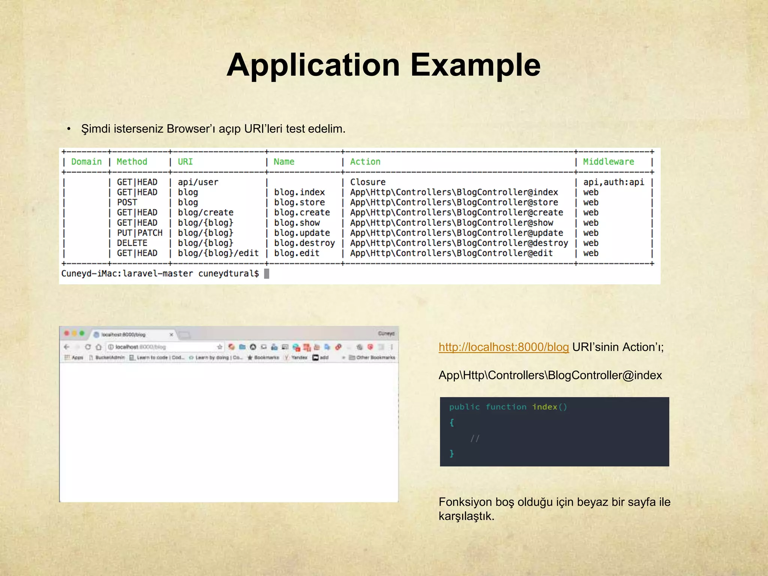Open the Chrome three-dot menu

pyautogui.click(x=391, y=347)
